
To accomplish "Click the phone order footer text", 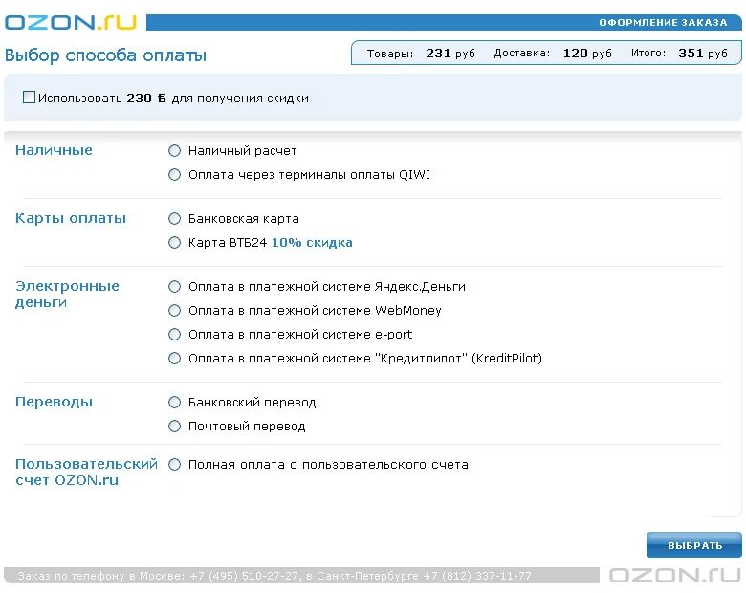I will pyautogui.click(x=274, y=576).
